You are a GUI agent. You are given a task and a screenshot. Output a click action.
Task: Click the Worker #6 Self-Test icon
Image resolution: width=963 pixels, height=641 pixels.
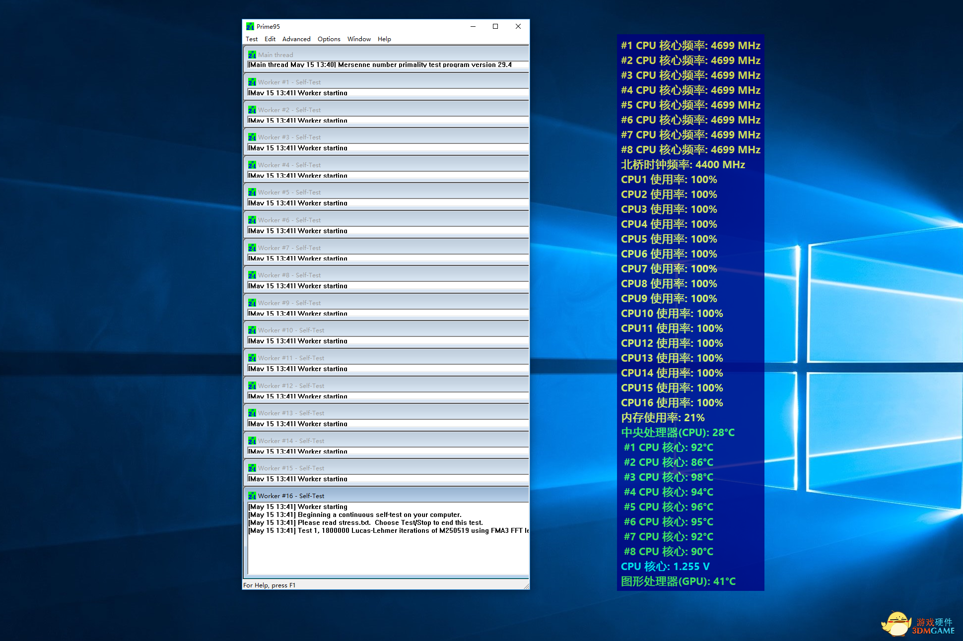pyautogui.click(x=252, y=220)
